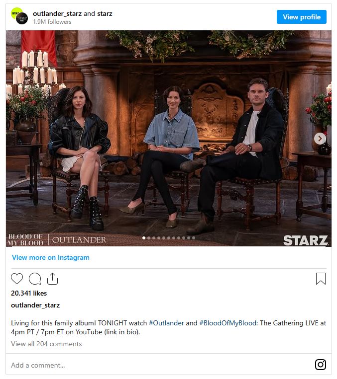
Task: Advance carousel with the next arrow
Action: pos(320,139)
